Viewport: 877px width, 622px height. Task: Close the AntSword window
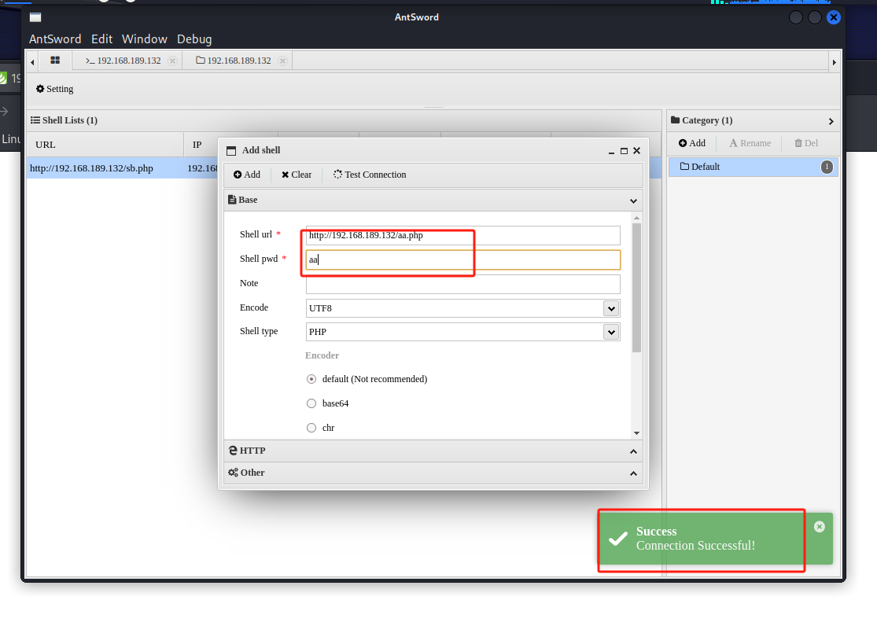coord(834,17)
